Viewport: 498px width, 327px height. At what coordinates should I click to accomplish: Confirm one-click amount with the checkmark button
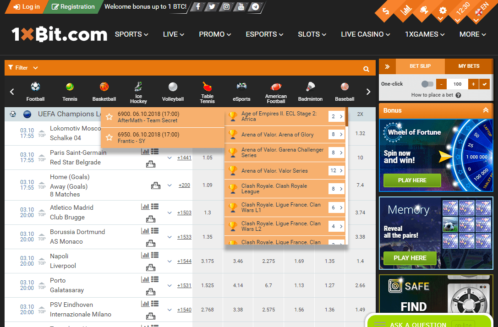(485, 84)
